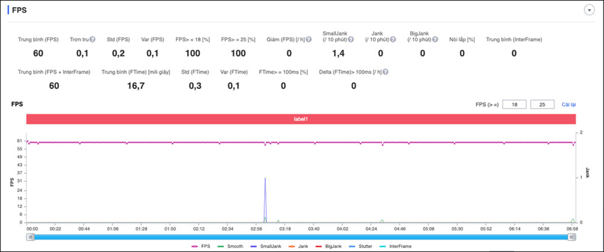Click the Std (FPS) value 0,2
Image resolution: width=604 pixels, height=252 pixels.
pos(118,53)
